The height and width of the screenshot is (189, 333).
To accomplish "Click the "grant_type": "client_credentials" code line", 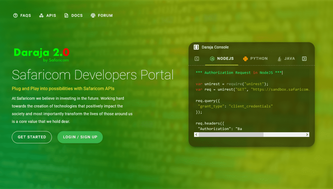I will click(235, 106).
